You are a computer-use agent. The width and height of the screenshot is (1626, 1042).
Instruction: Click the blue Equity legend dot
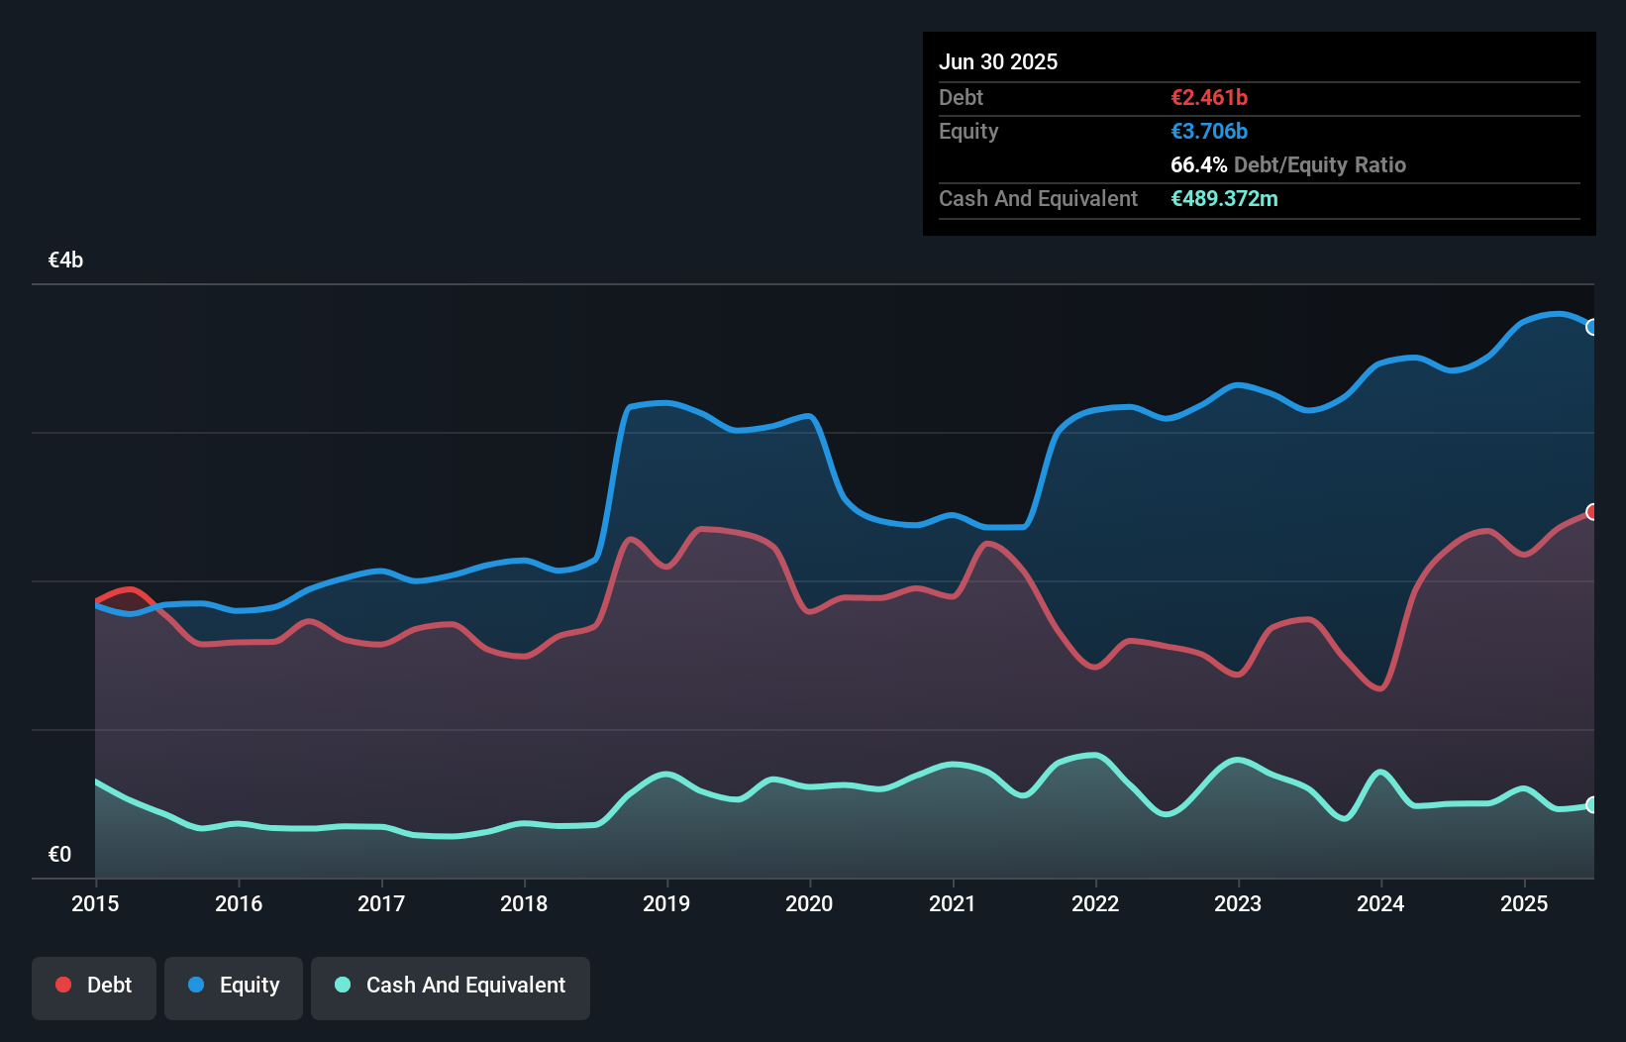pyautogui.click(x=196, y=985)
